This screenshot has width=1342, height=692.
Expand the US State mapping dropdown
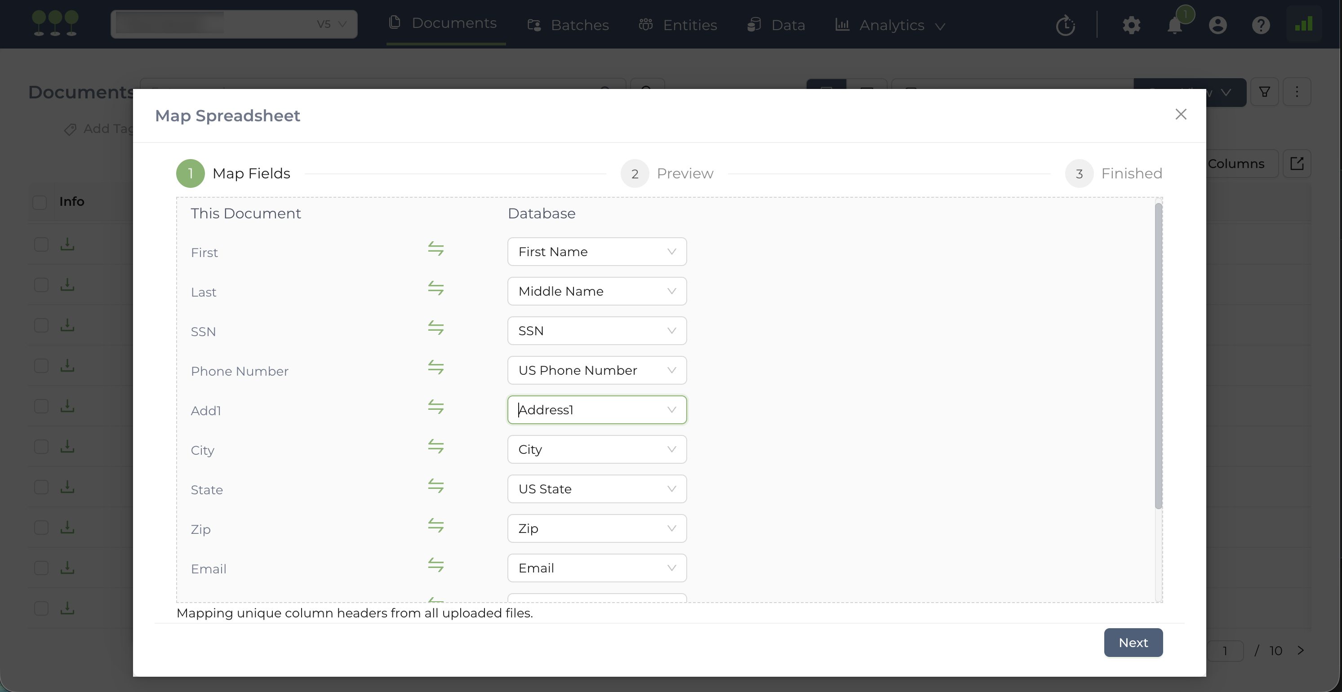pos(596,489)
